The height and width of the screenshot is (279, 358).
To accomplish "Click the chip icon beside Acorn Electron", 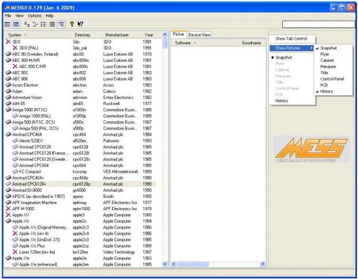I will [8, 85].
